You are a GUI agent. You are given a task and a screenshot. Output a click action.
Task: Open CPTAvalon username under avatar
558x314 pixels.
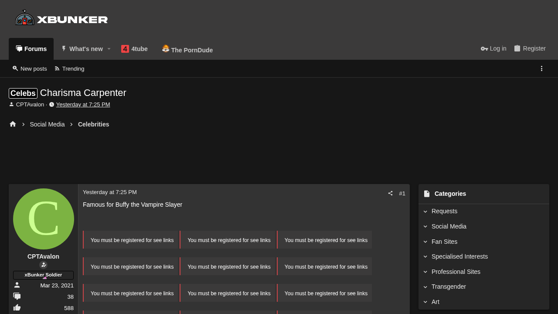pyautogui.click(x=43, y=256)
